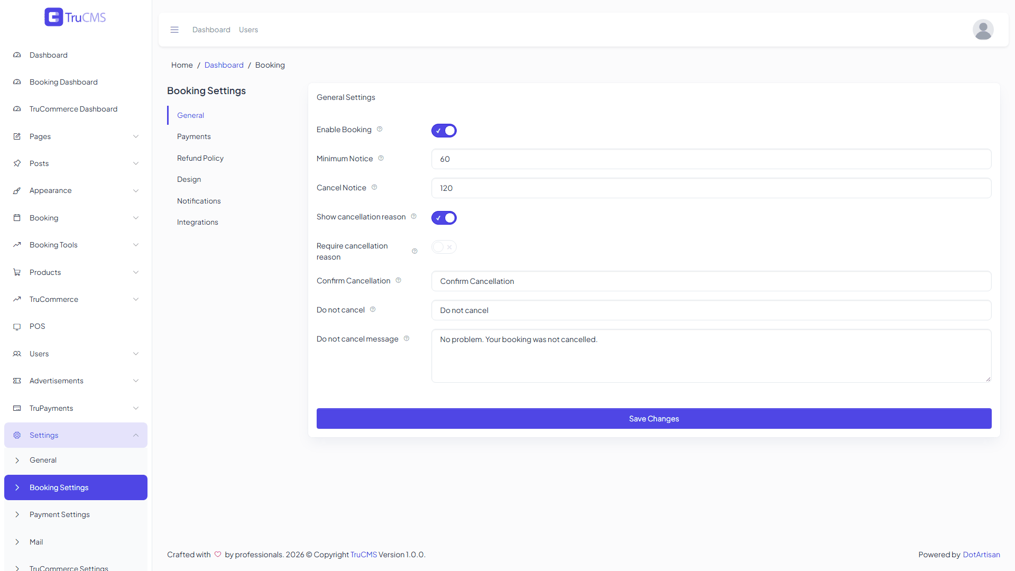1015x571 pixels.
Task: Switch to the Notifications settings tab
Action: tap(199, 201)
